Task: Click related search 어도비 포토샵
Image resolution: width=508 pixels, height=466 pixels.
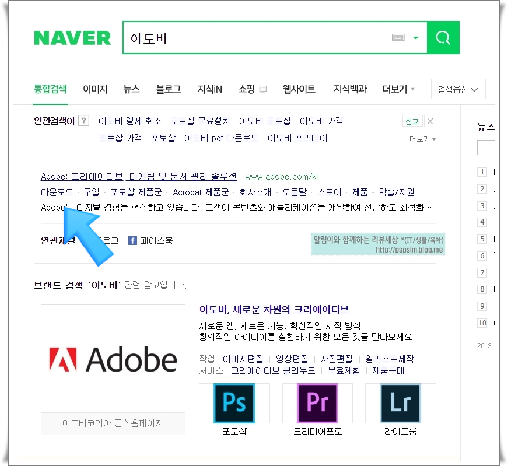Action: tap(265, 121)
